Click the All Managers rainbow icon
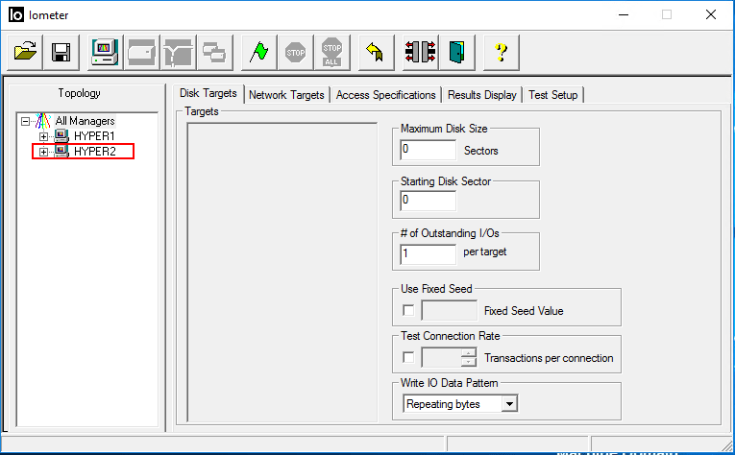 tap(42, 121)
